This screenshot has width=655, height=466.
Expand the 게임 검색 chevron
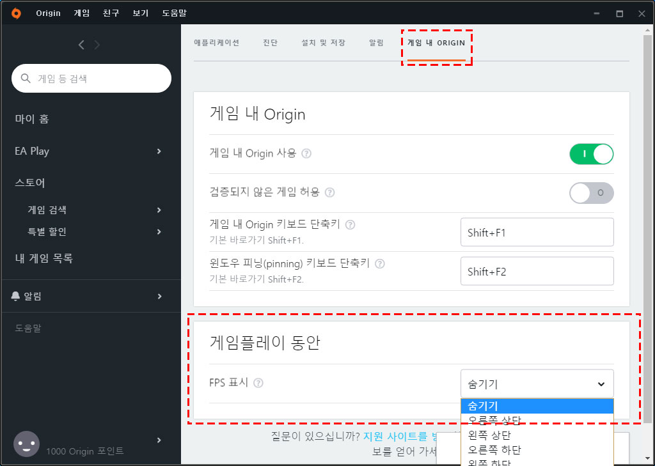159,210
